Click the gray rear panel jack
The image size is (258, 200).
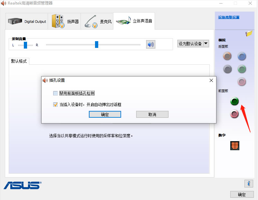227,69
